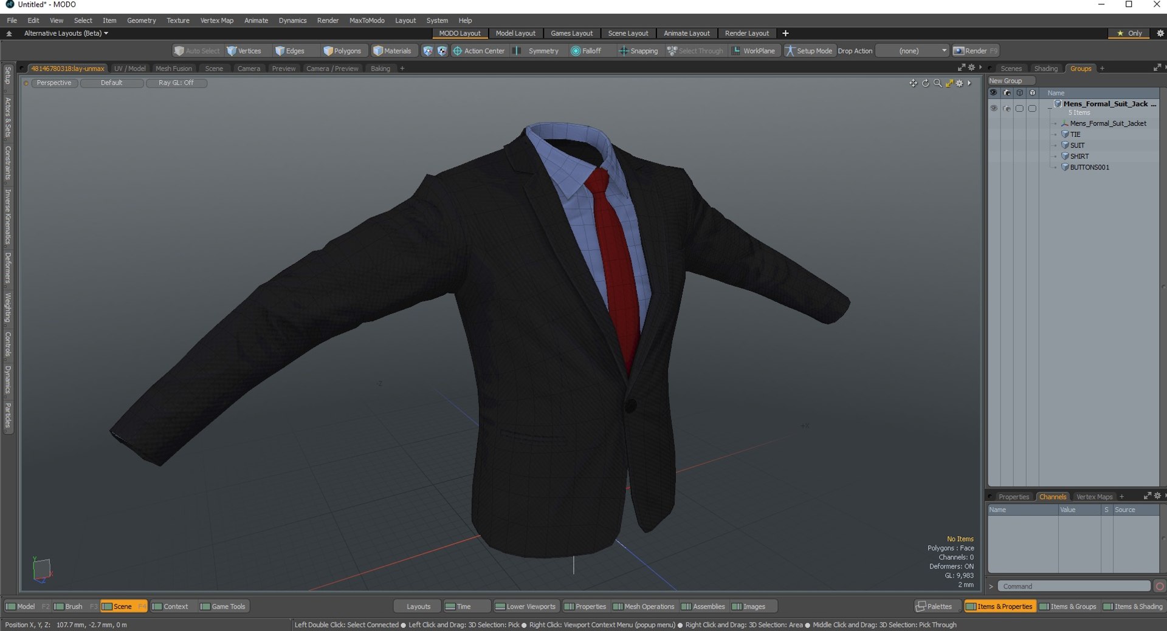The width and height of the screenshot is (1167, 631).
Task: Click the record macro circle button
Action: (1160, 587)
